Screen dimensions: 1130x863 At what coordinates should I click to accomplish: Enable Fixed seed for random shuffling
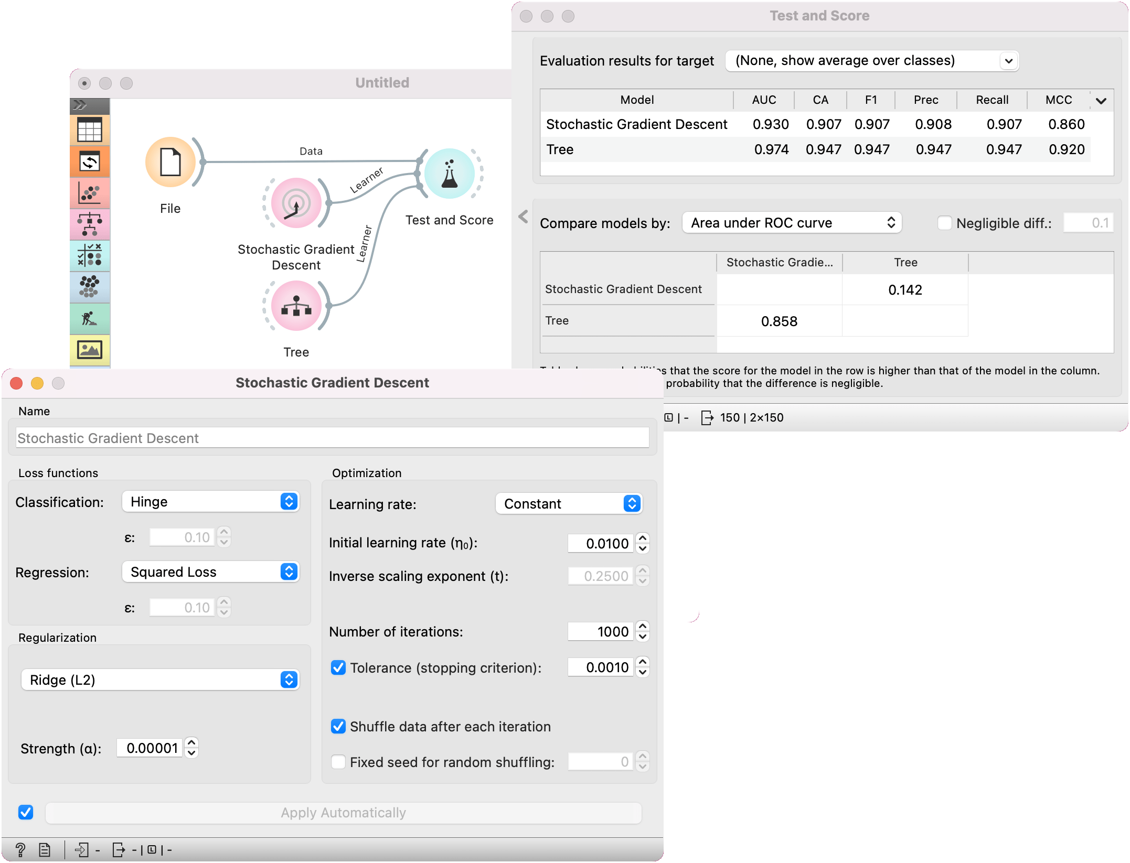coord(338,762)
